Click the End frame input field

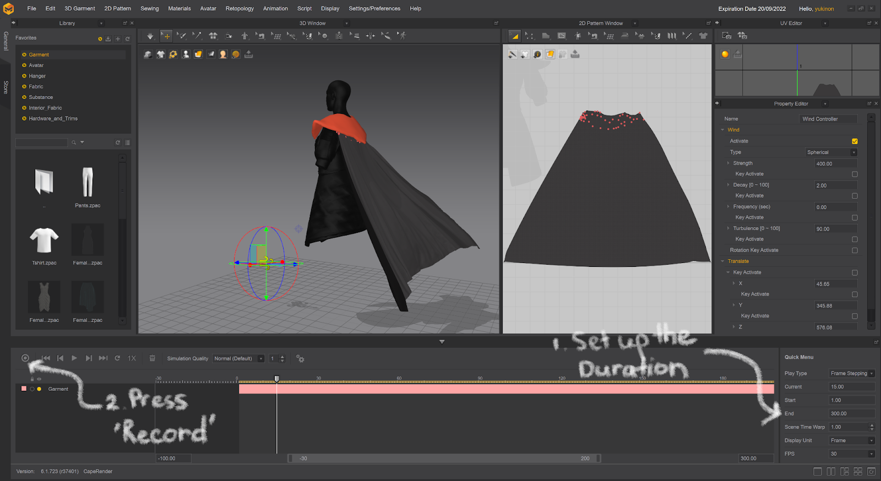tap(851, 414)
